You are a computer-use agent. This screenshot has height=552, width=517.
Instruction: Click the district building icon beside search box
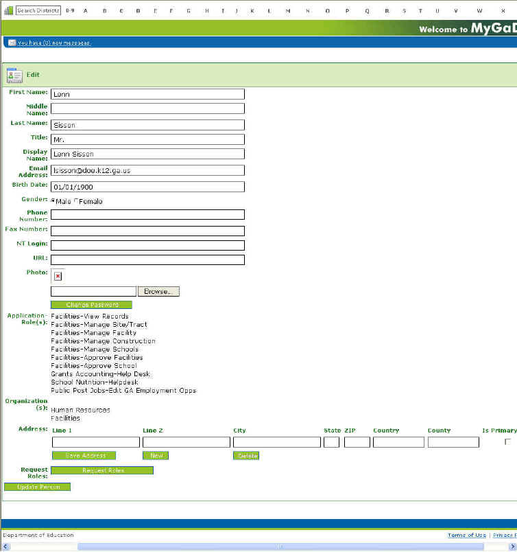click(x=8, y=10)
